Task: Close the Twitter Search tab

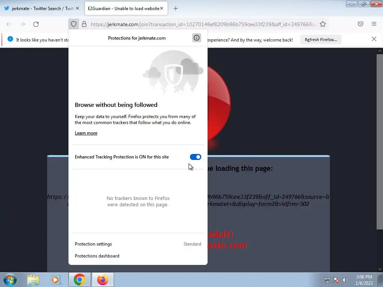Action: pos(77,8)
